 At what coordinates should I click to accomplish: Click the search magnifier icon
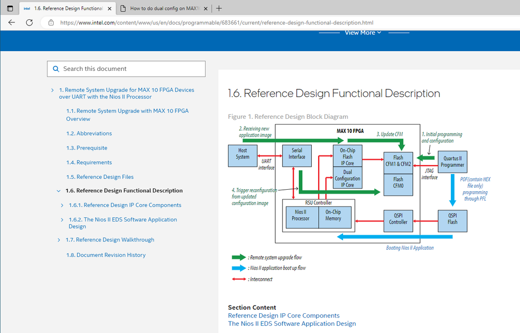pyautogui.click(x=56, y=69)
